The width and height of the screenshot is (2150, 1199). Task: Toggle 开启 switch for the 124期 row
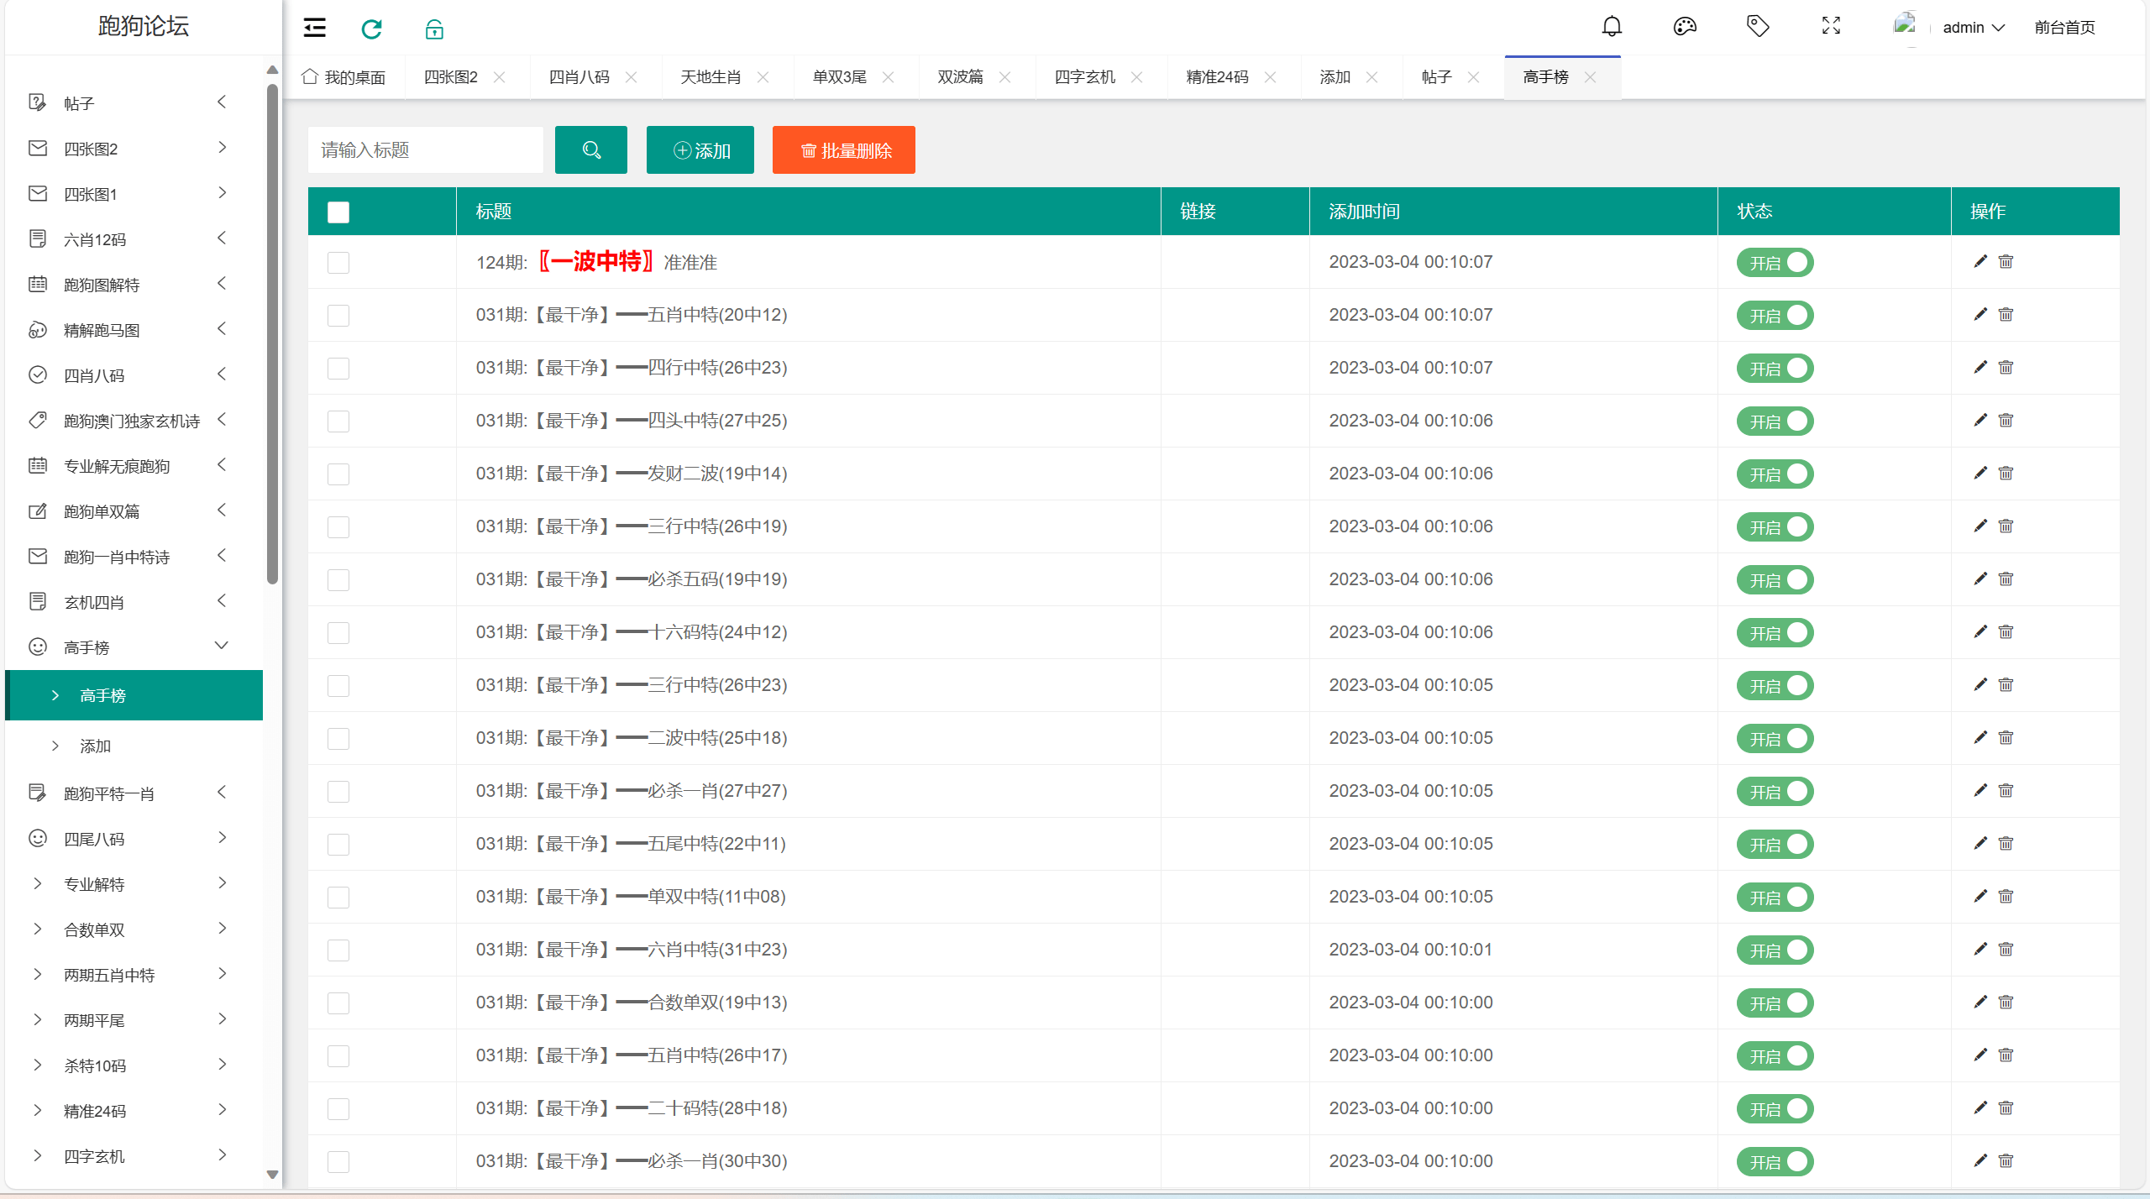1775,262
